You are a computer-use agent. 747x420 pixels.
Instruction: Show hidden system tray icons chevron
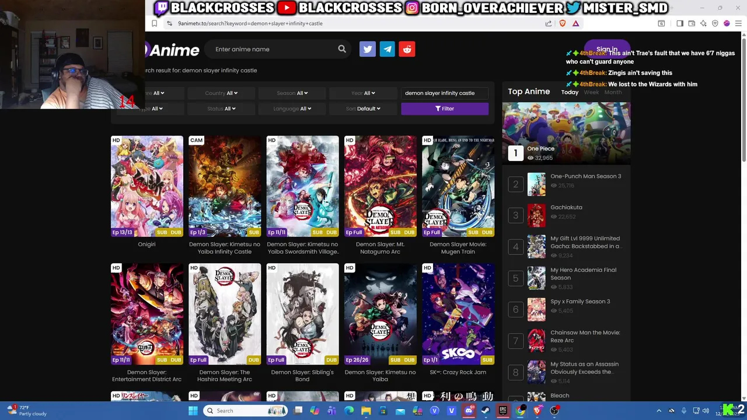click(x=659, y=411)
